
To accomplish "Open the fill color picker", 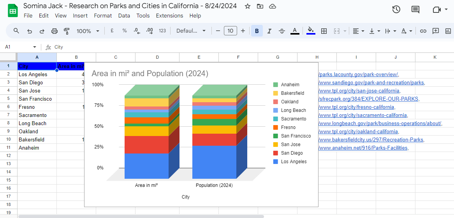I will [x=311, y=31].
